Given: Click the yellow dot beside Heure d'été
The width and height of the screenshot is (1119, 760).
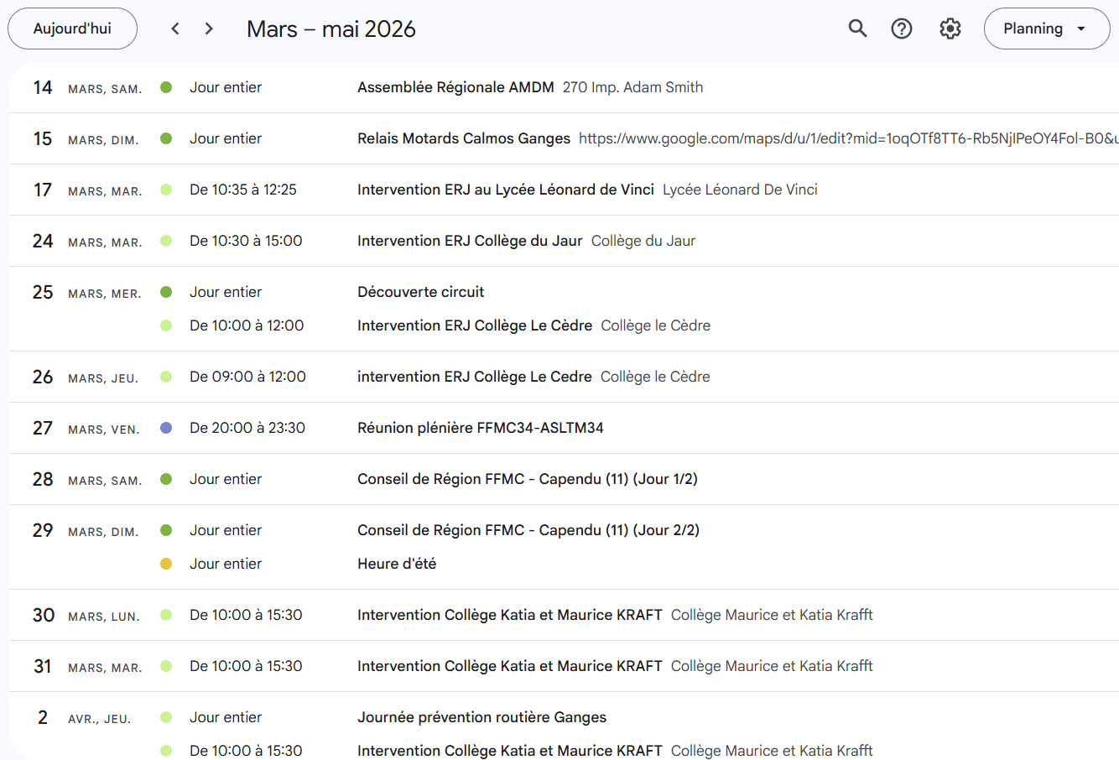Looking at the screenshot, I should 166,564.
